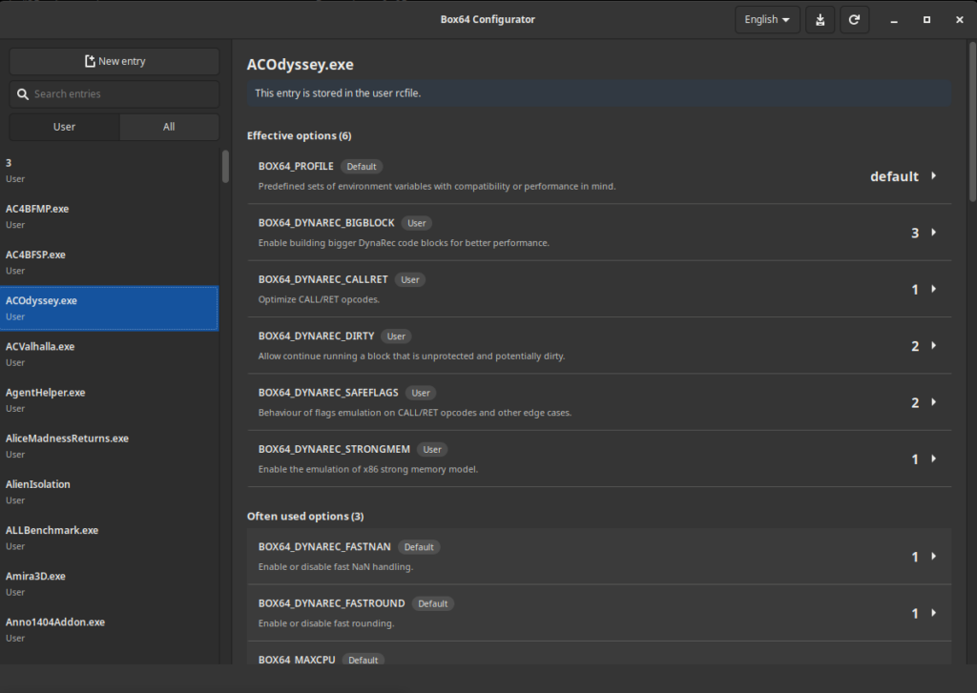Screen dimensions: 977x693
Task: Expand BOX64_DYNAREC_STRONGMEM option arrow
Action: pyautogui.click(x=933, y=459)
